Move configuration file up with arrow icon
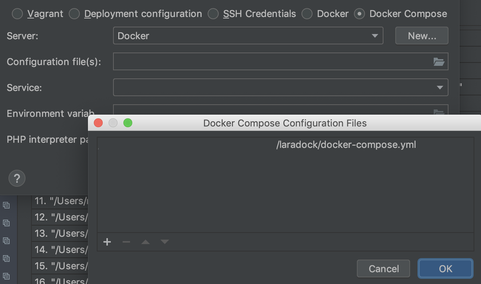481x284 pixels. click(x=146, y=242)
